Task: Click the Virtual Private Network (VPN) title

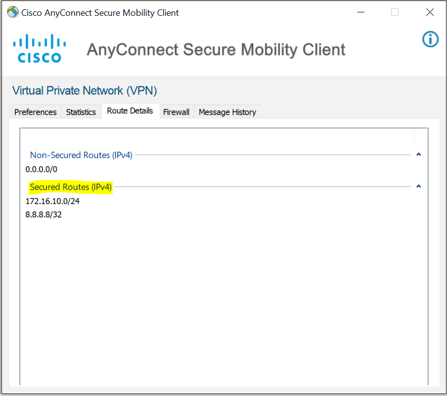Action: [84, 91]
